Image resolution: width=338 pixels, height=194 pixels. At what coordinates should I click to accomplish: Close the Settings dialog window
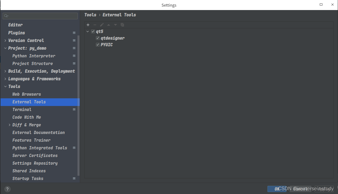(332, 4)
